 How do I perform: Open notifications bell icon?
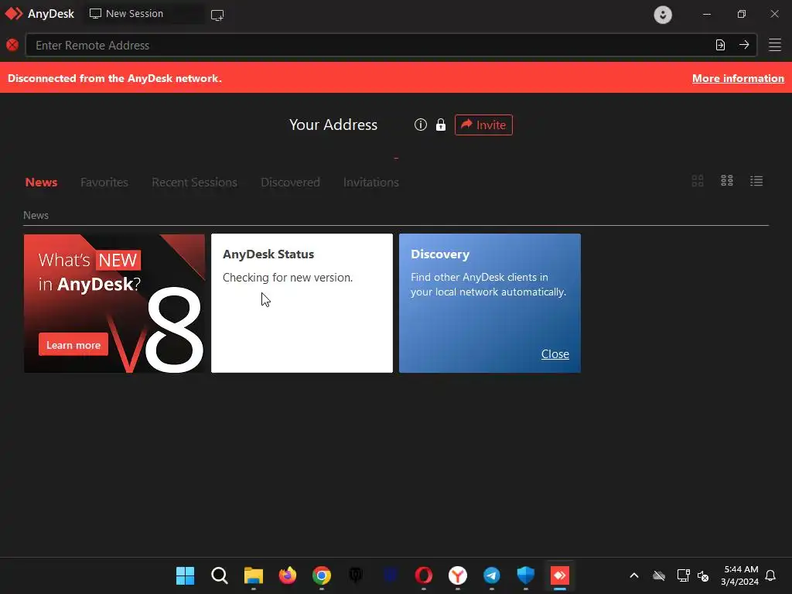[x=771, y=575]
